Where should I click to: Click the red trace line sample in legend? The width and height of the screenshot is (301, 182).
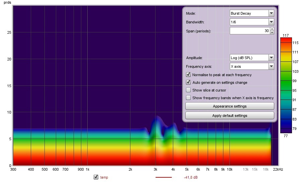click(164, 177)
